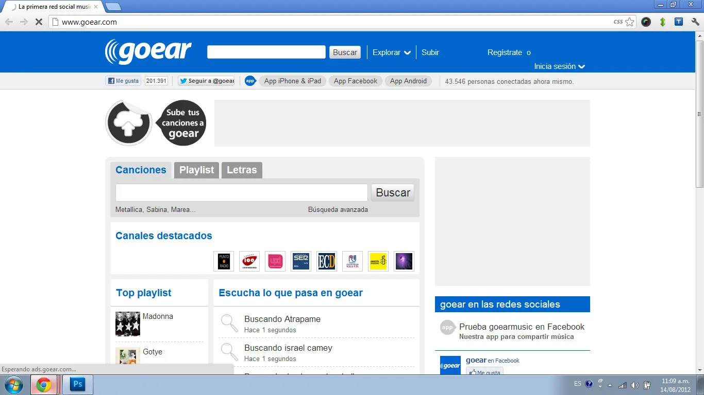704x395 pixels.
Task: Click the Canales destacados heading
Action: point(164,236)
